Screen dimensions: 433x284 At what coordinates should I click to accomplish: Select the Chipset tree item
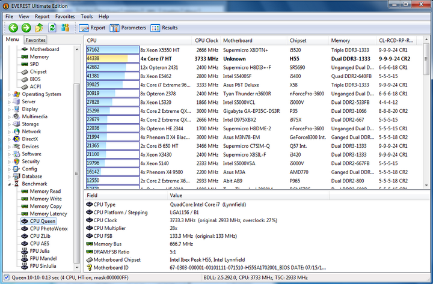click(38, 71)
